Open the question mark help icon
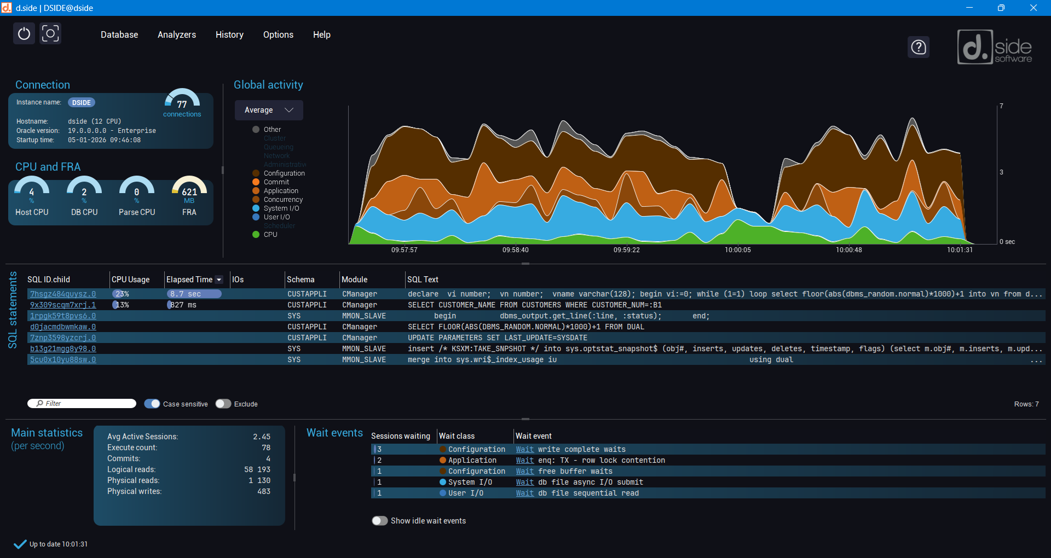This screenshot has width=1051, height=558. (919, 47)
